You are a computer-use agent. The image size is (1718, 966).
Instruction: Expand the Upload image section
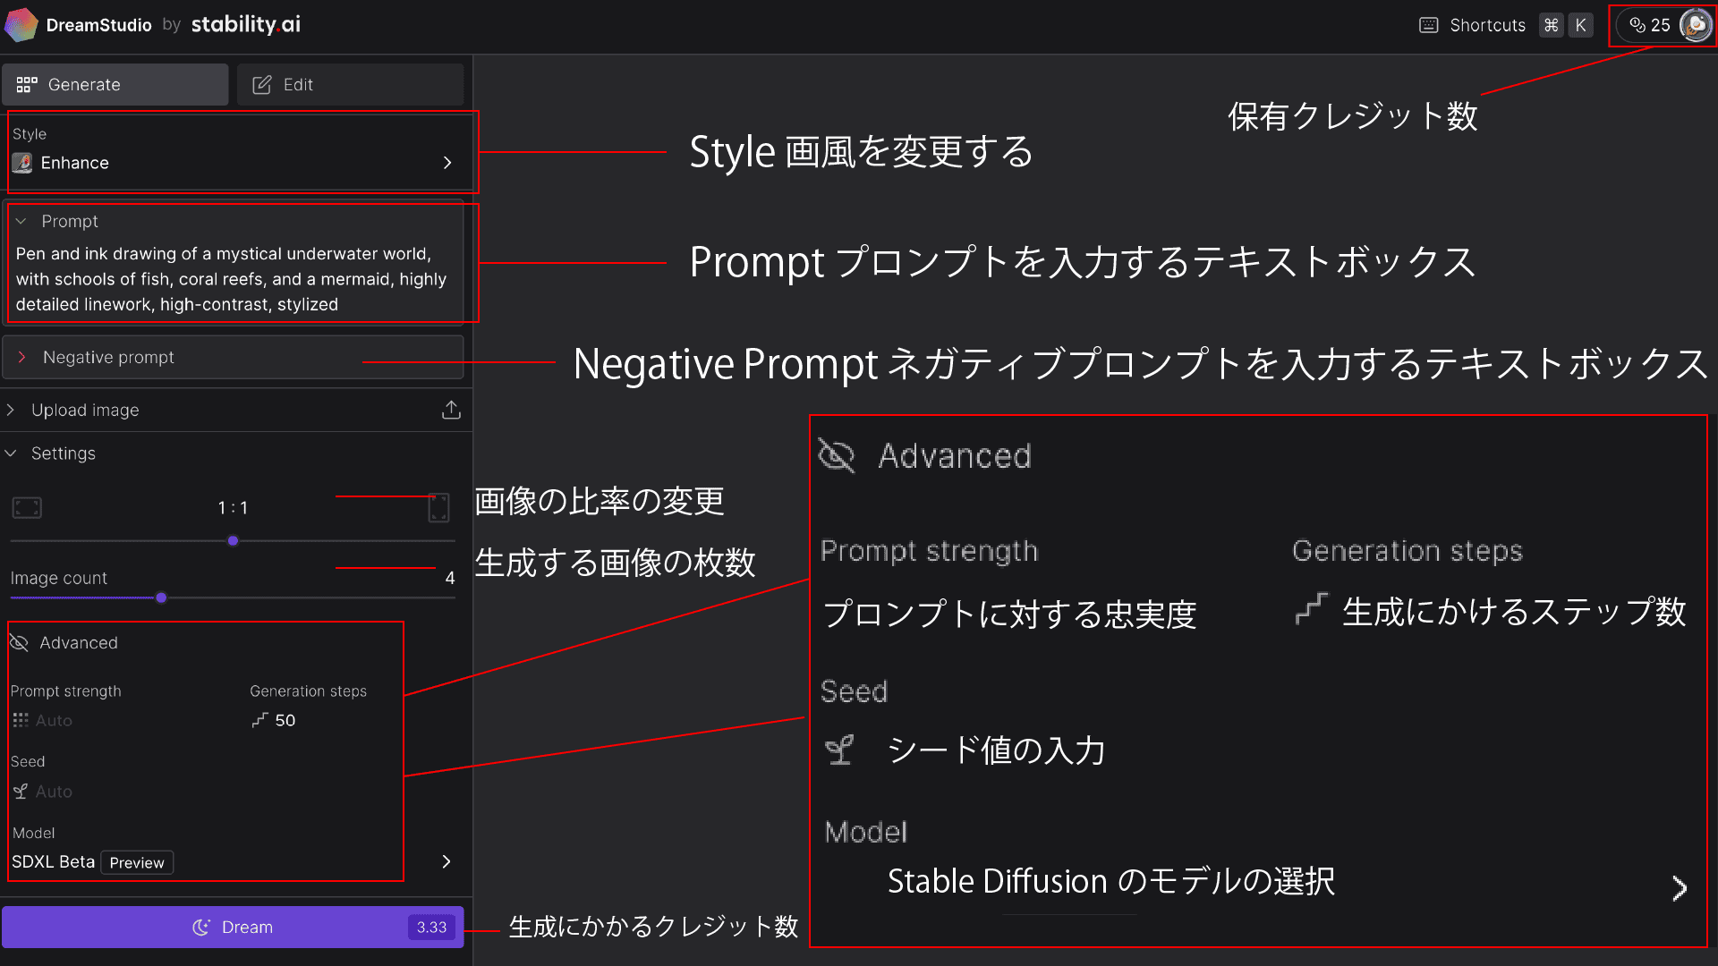[x=11, y=410]
